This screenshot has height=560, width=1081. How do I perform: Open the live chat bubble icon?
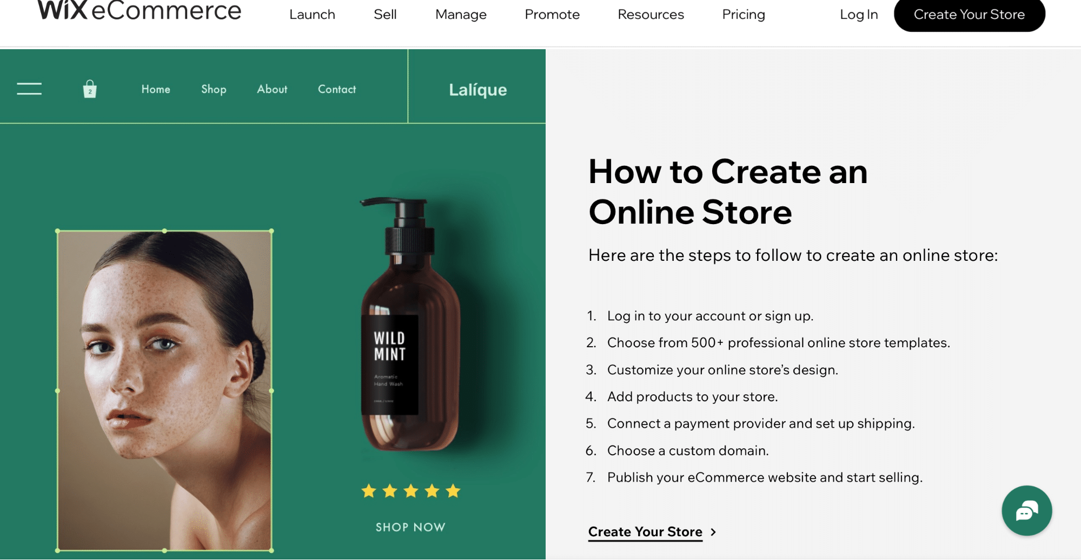click(x=1026, y=510)
